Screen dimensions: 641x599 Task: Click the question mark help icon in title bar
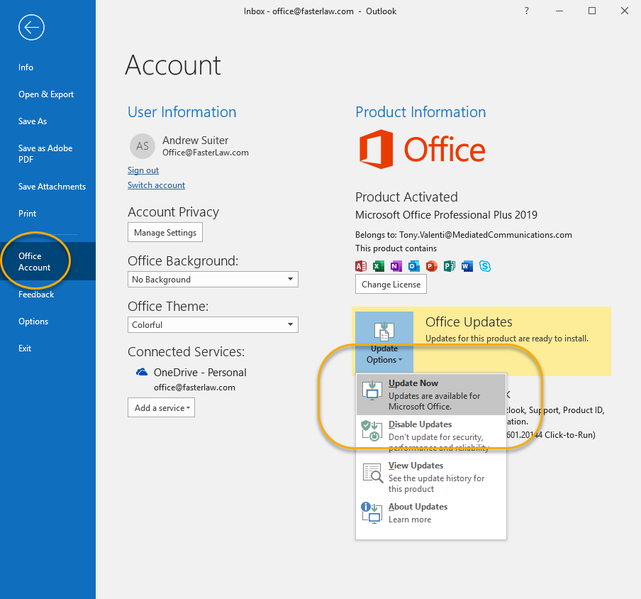tap(527, 11)
